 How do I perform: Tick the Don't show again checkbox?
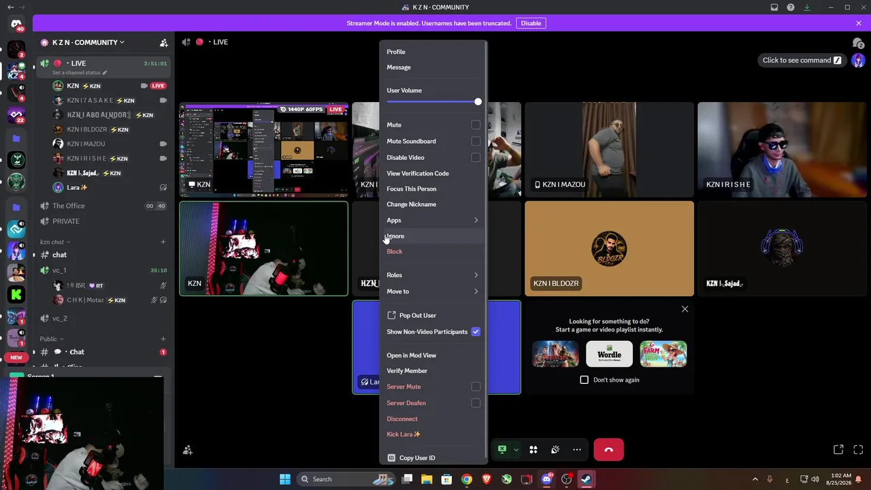(585, 380)
